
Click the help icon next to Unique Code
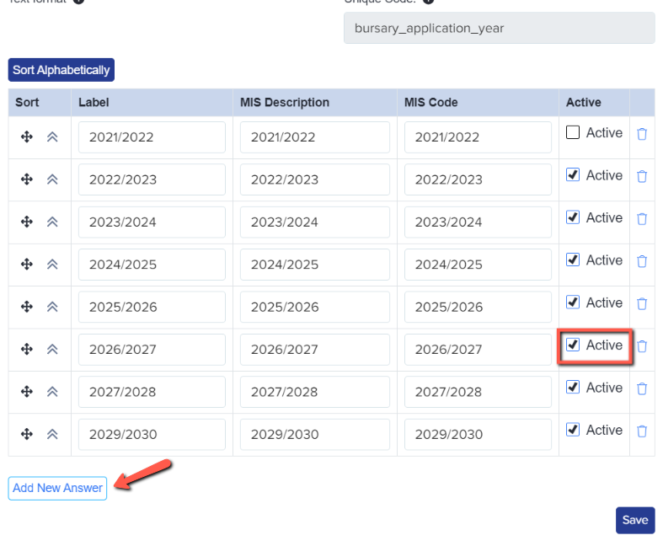coord(428,1)
